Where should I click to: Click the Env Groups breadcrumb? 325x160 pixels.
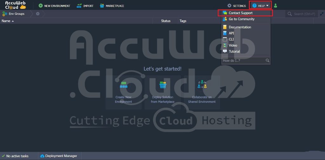[16, 14]
